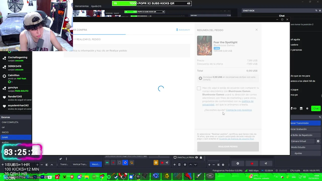Add a new source with plus icon
Screen dimensions: 322x181
click(174, 165)
